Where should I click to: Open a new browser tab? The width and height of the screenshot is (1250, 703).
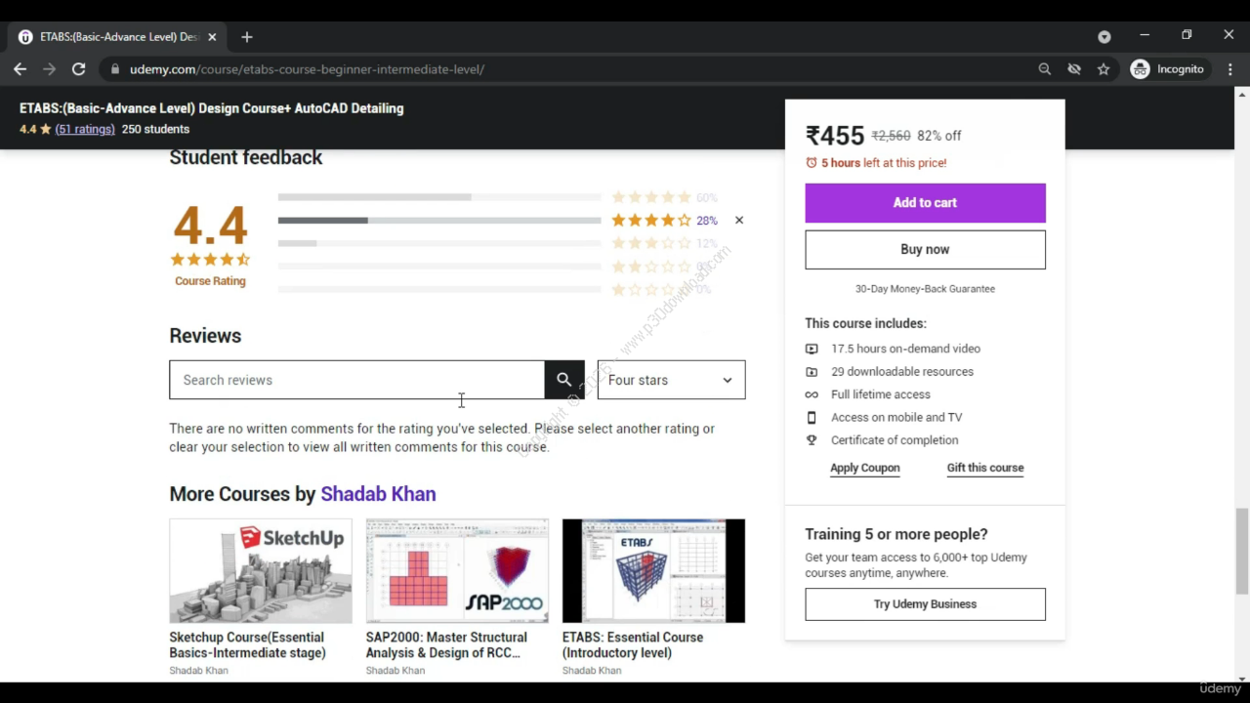pyautogui.click(x=247, y=37)
